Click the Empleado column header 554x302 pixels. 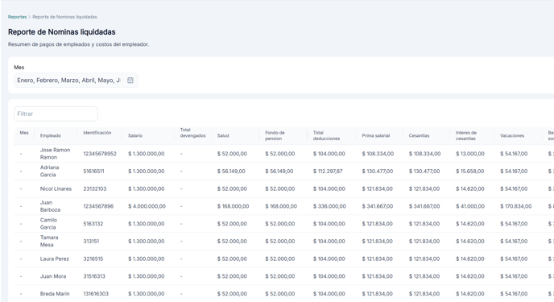tap(51, 135)
